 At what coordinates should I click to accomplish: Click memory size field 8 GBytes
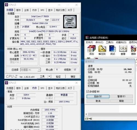pyautogui.click(x=26, y=98)
